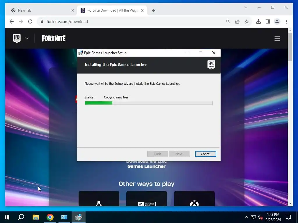Open Windows taskbar search

coord(21,217)
